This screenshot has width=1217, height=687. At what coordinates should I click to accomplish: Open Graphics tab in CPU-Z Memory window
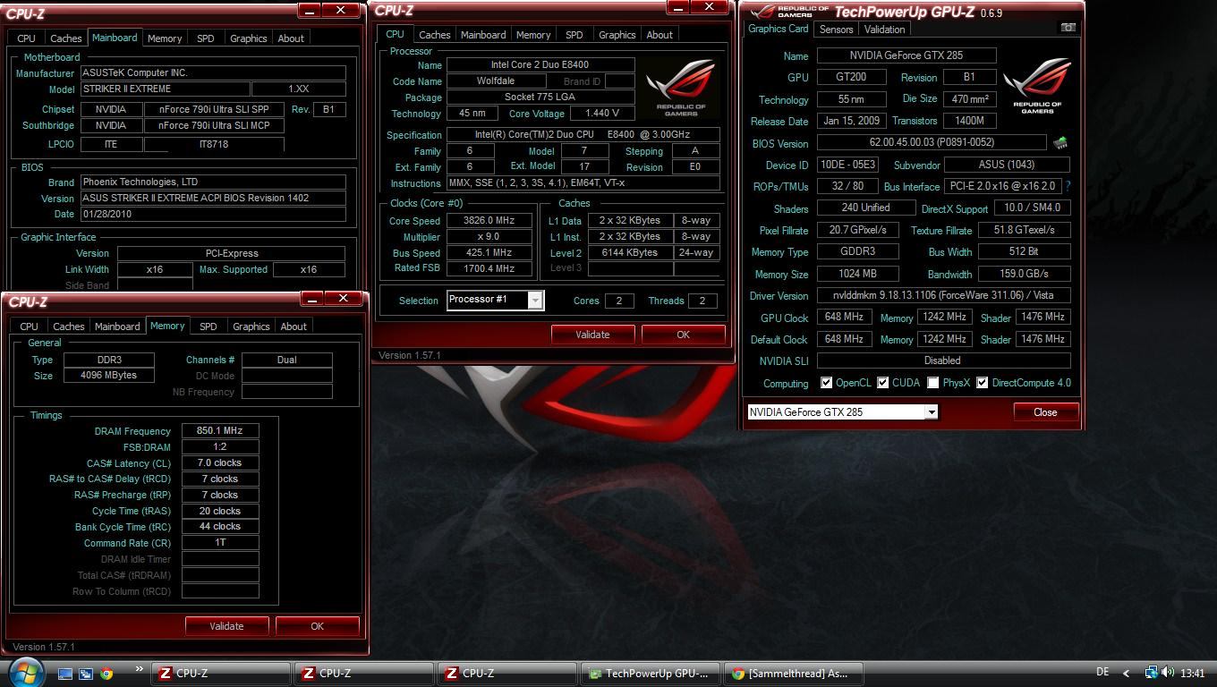[x=251, y=327]
